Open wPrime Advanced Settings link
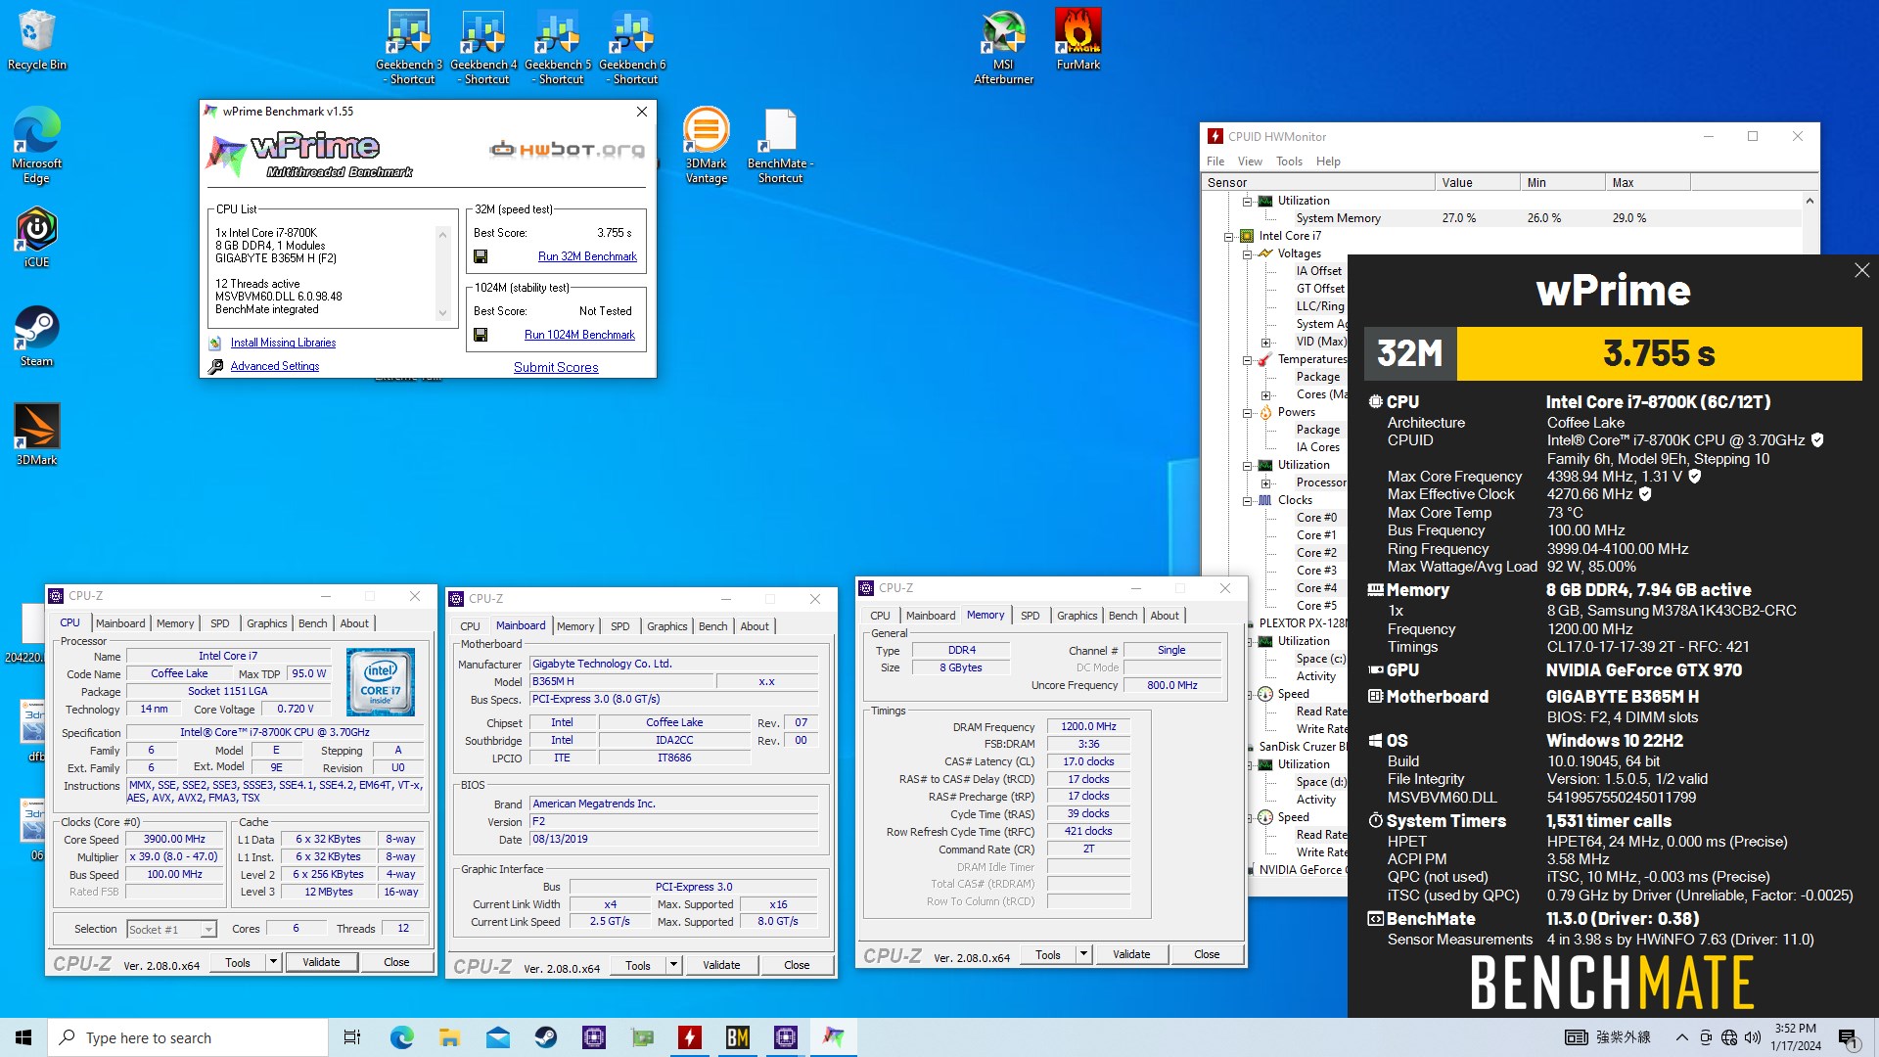This screenshot has height=1057, width=1879. (274, 366)
